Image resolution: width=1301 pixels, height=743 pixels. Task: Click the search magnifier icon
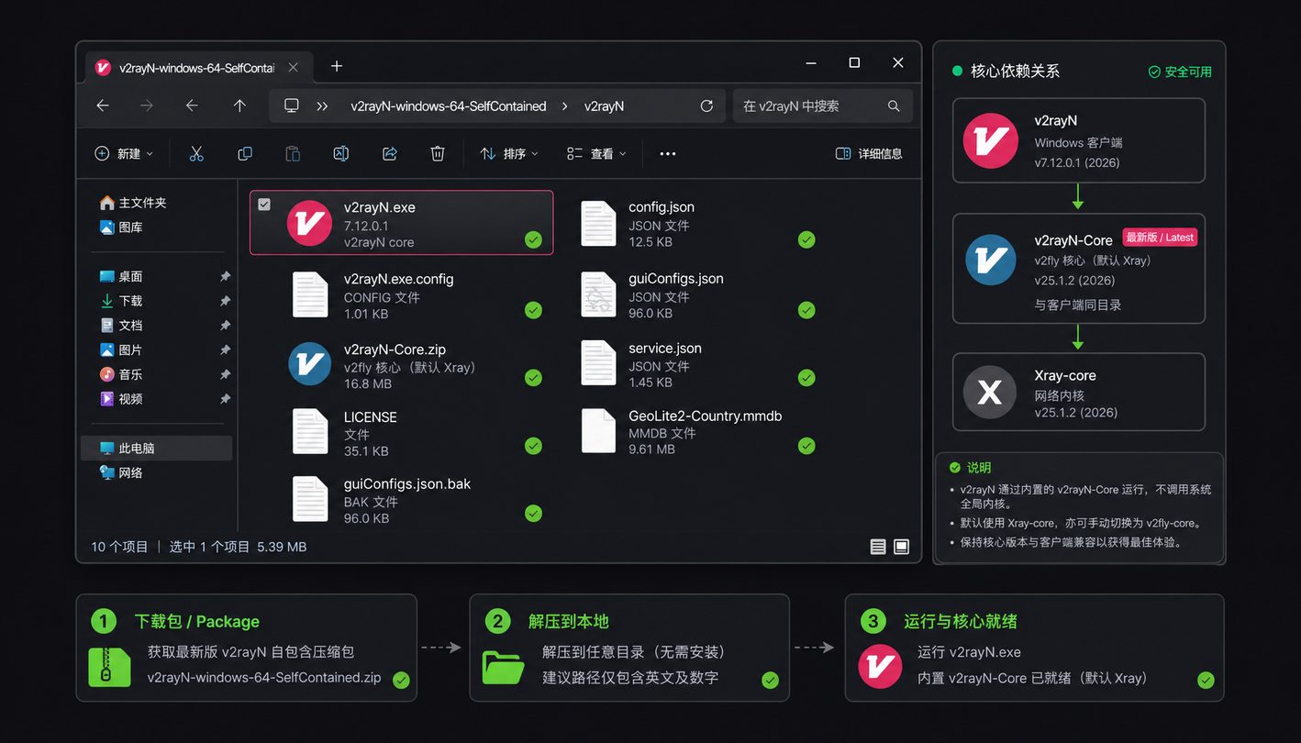click(894, 105)
